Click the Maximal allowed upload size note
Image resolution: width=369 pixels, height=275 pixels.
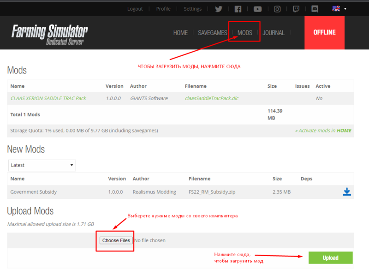[51, 224]
